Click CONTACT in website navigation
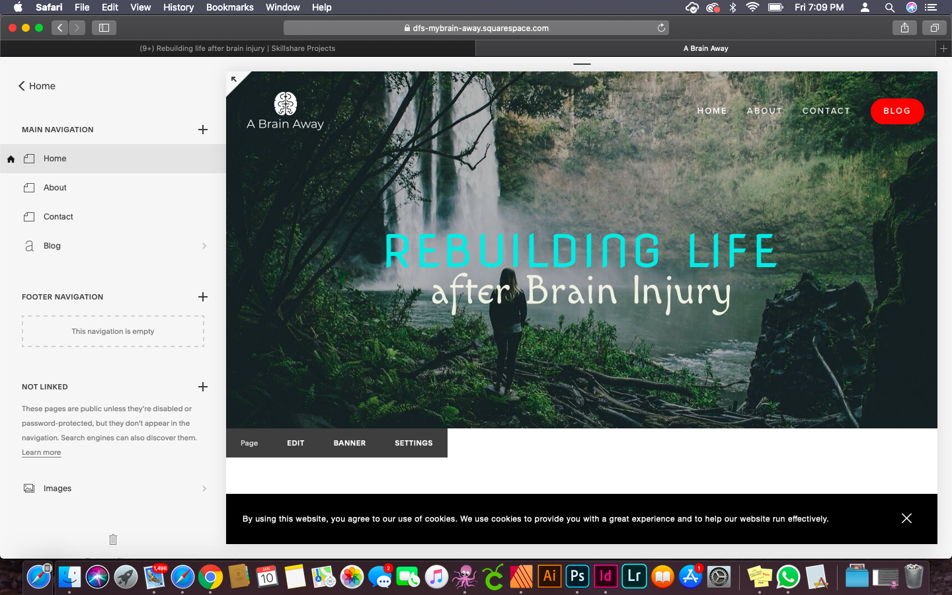 826,111
